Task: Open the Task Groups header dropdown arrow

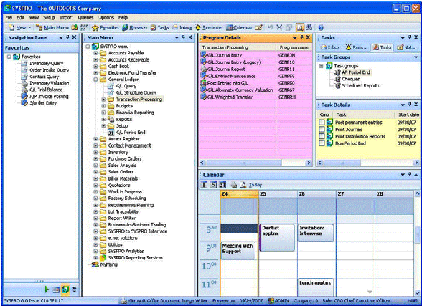Action: pyautogui.click(x=416, y=57)
